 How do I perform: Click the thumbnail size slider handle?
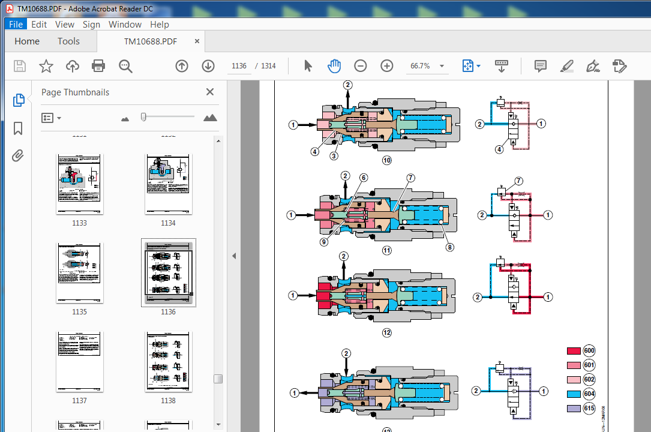point(143,117)
